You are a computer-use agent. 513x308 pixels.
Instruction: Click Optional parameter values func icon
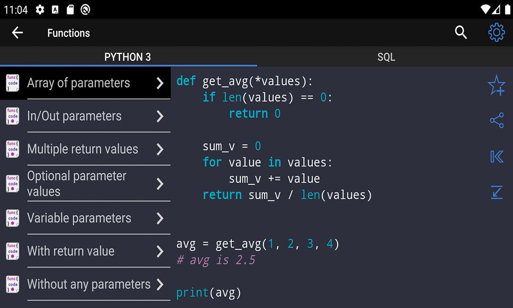pyautogui.click(x=13, y=184)
